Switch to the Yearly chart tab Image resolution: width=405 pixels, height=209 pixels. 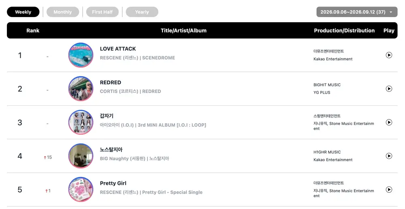142,12
